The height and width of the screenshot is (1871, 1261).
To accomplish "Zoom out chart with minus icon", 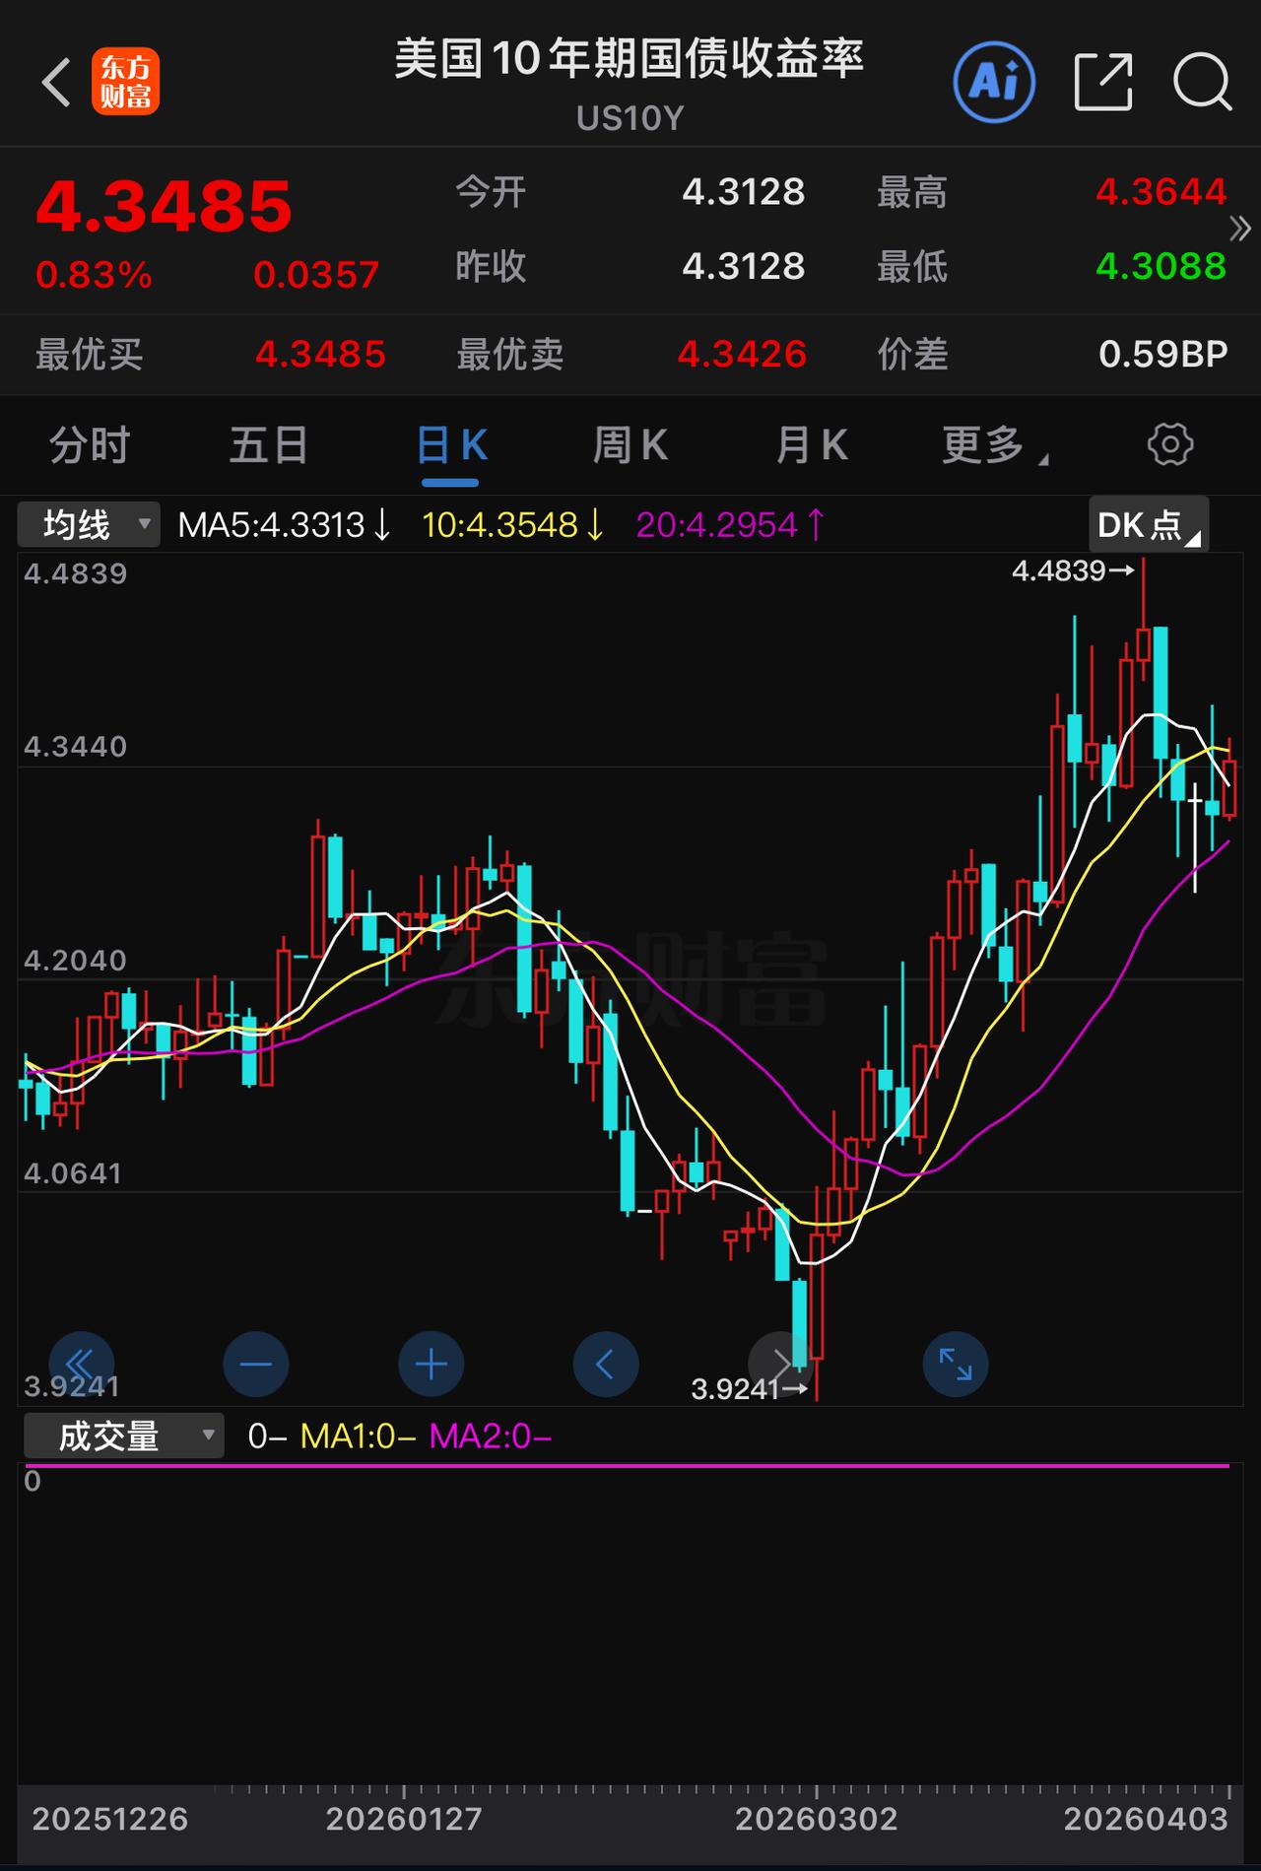I will pyautogui.click(x=256, y=1365).
